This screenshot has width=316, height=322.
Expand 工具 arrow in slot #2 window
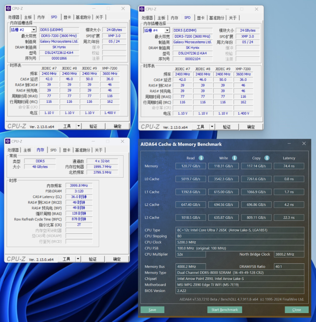click(x=78, y=126)
